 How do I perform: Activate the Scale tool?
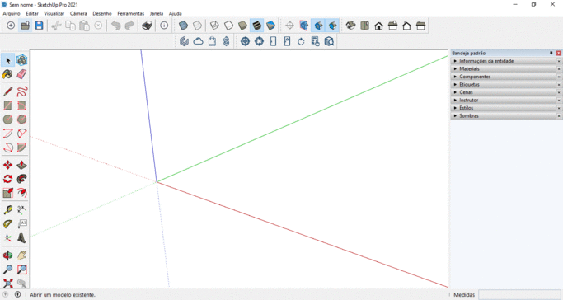pyautogui.click(x=7, y=193)
